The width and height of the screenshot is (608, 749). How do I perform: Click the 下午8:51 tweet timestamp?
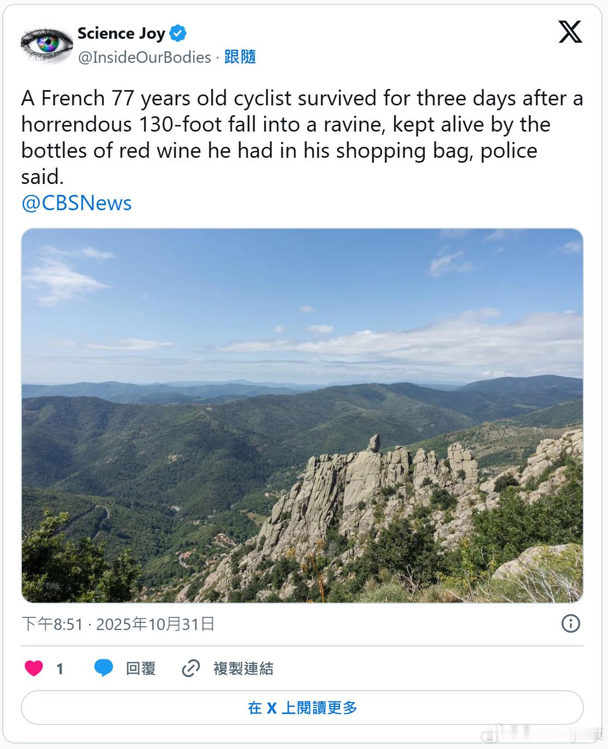(52, 623)
